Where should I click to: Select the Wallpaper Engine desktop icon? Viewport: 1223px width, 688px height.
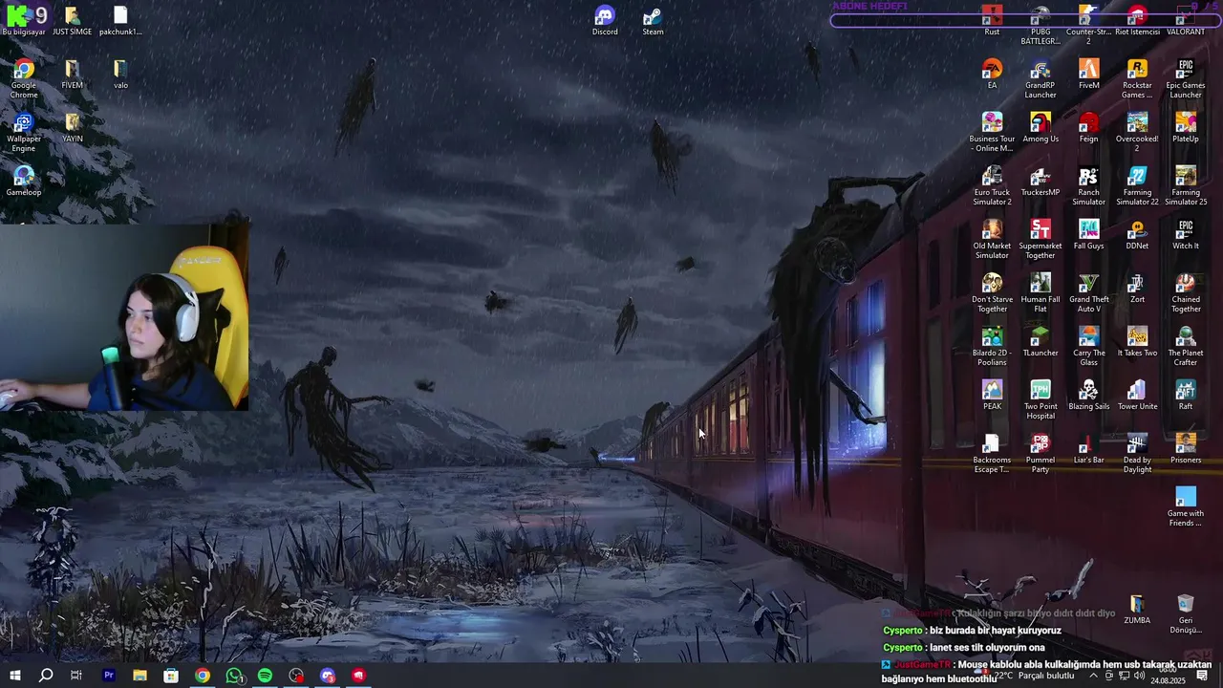click(x=24, y=132)
